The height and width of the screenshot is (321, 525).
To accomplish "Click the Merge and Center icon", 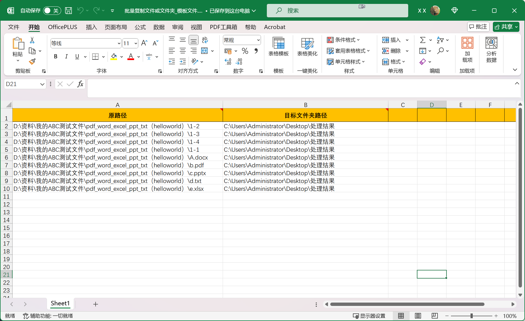I will (x=205, y=51).
